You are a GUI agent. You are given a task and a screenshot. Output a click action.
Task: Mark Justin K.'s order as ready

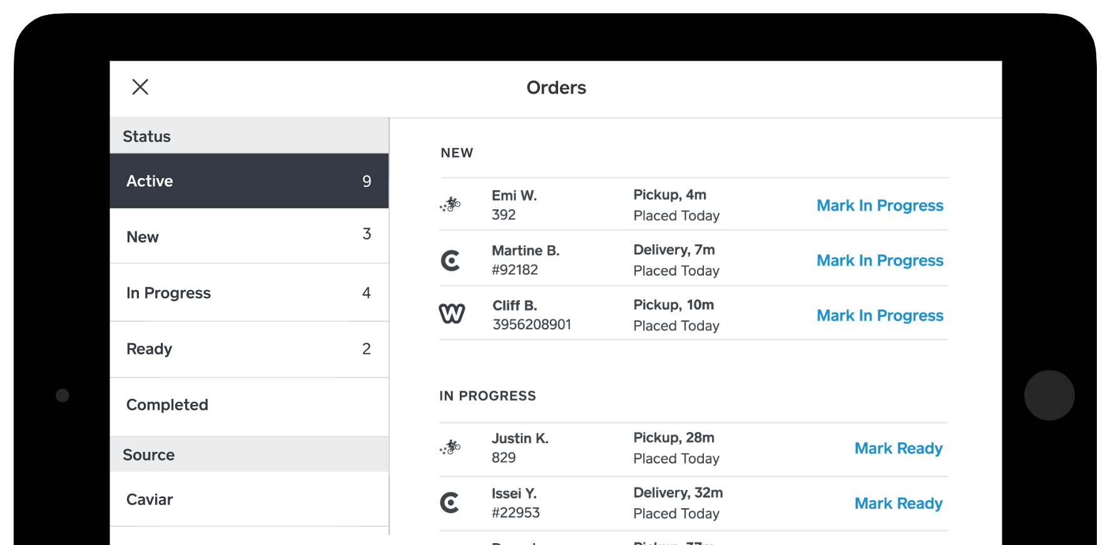899,448
